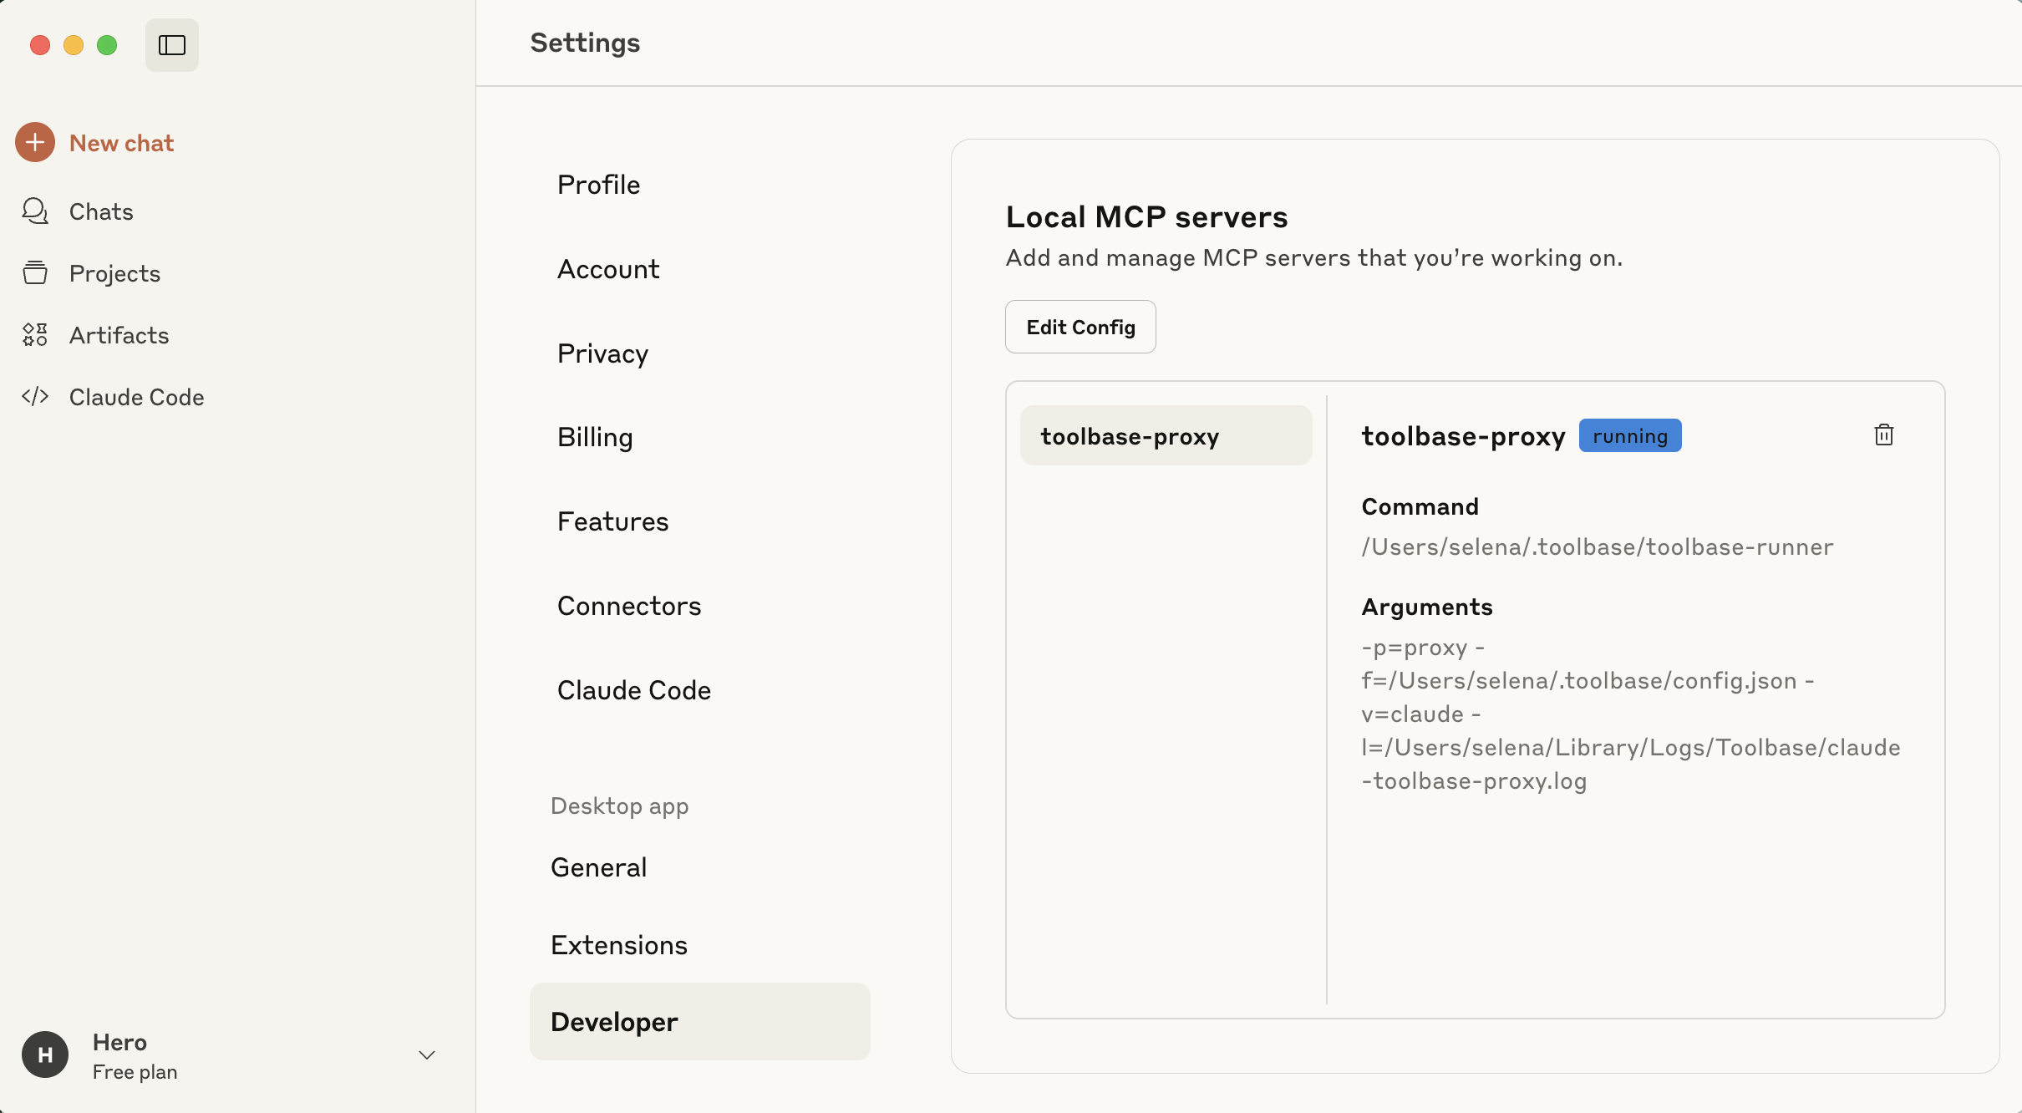
Task: Click the Hero avatar circle
Action: pos(45,1055)
